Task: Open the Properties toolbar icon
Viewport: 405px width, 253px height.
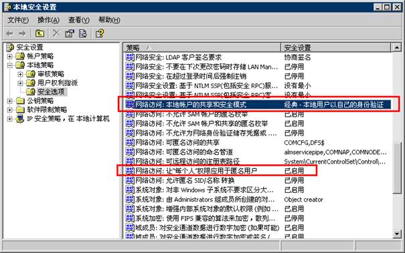Action: click(69, 33)
